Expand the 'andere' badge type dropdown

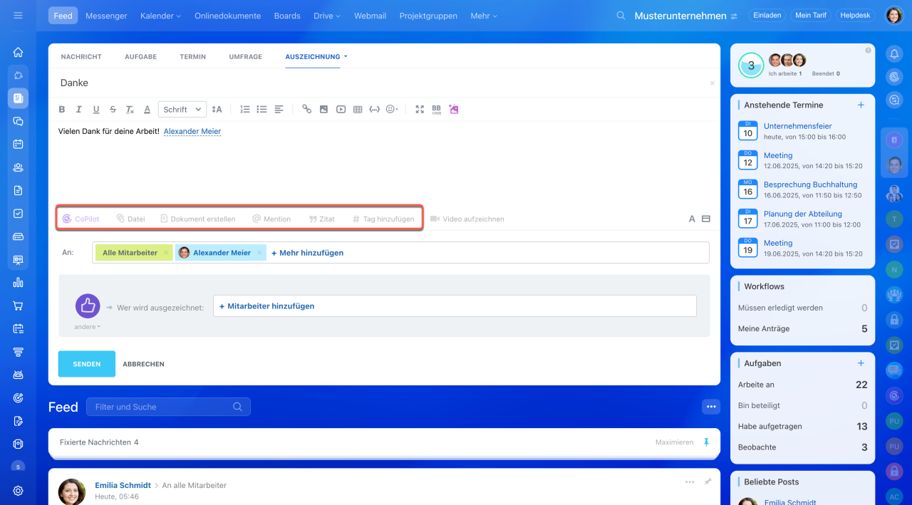click(x=88, y=327)
